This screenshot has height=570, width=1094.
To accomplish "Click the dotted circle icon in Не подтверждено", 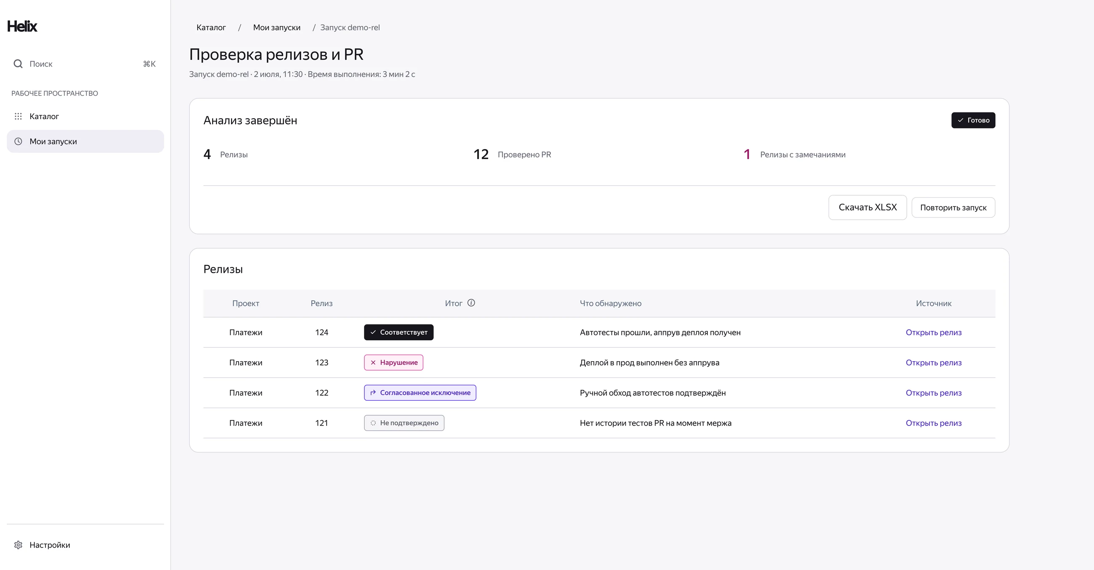I will (373, 423).
